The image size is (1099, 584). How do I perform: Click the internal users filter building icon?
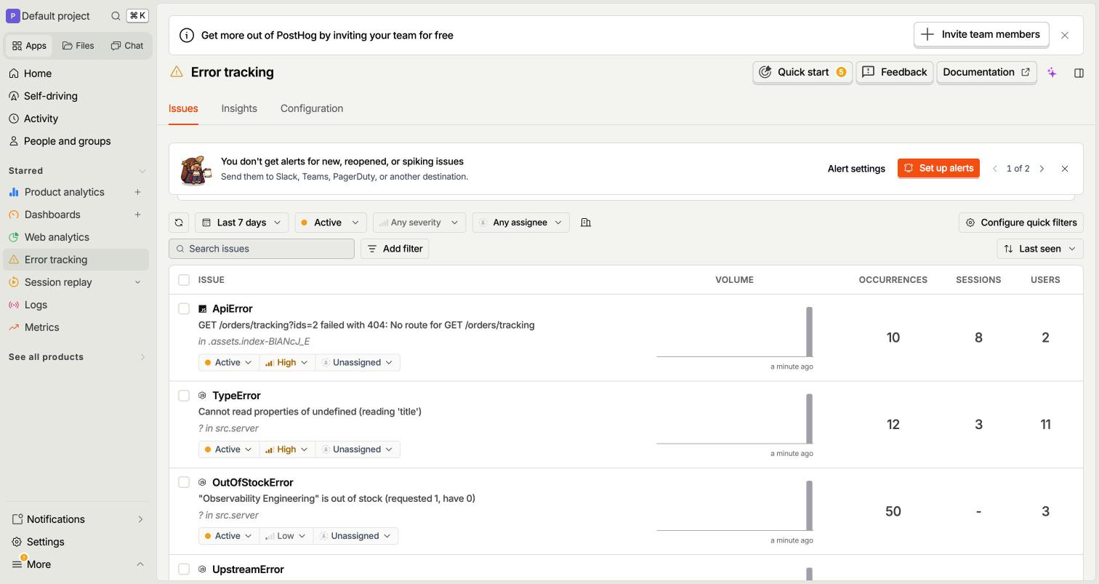pyautogui.click(x=586, y=223)
